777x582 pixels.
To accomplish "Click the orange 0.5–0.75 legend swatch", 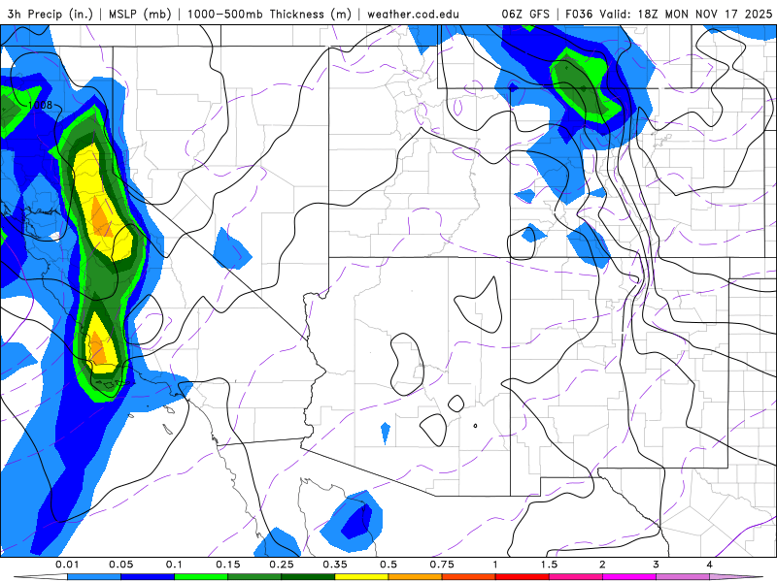I will pyautogui.click(x=416, y=577).
